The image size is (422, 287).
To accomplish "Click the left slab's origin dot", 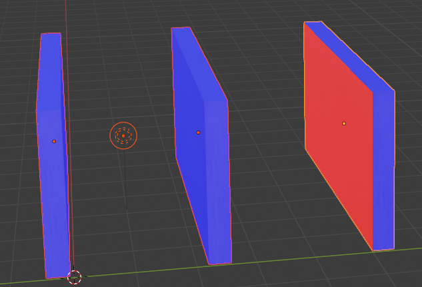I will coord(54,141).
